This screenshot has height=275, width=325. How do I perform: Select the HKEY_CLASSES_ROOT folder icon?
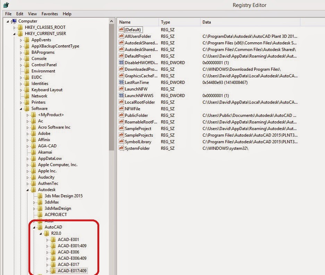point(20,27)
